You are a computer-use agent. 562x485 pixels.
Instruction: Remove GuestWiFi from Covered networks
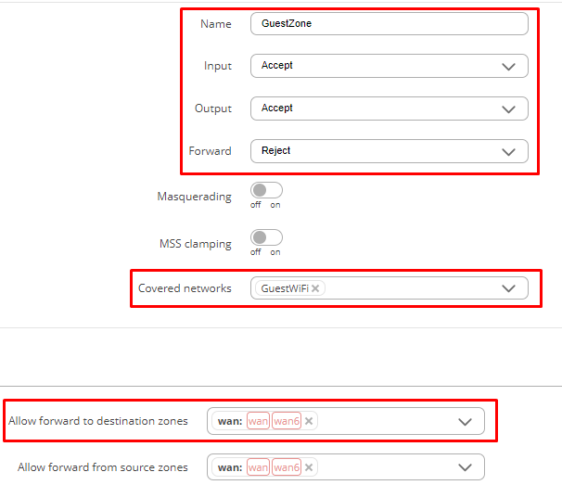(315, 288)
